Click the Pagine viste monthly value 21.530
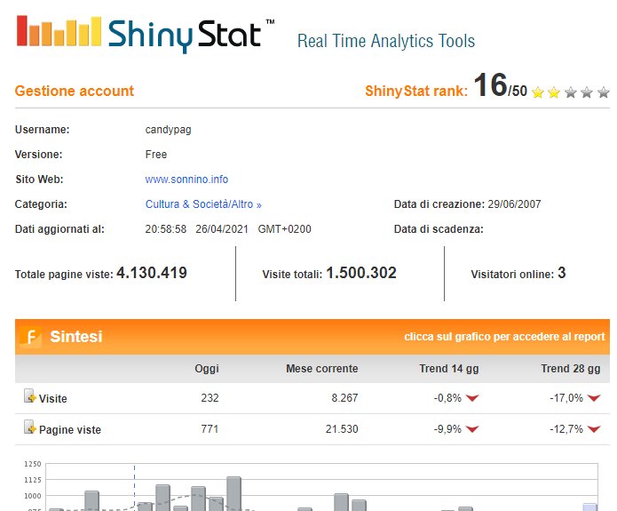Viewport: 617px width, 511px height. click(x=342, y=429)
